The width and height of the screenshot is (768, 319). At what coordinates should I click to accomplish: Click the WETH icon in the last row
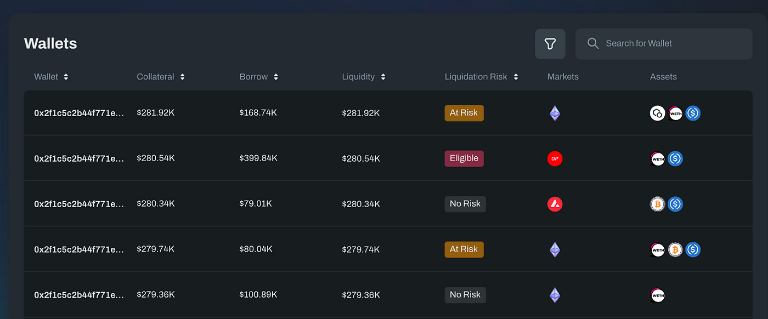click(658, 295)
